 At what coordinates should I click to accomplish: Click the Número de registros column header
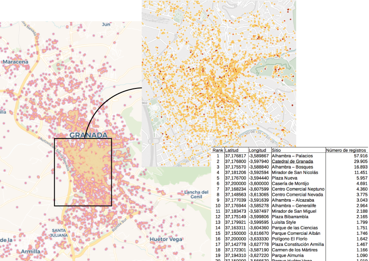[346, 150]
